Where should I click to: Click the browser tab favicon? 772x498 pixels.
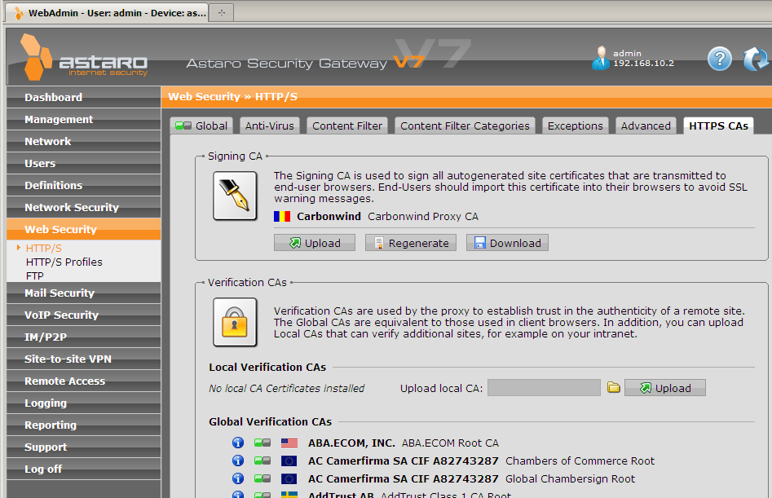tap(20, 13)
